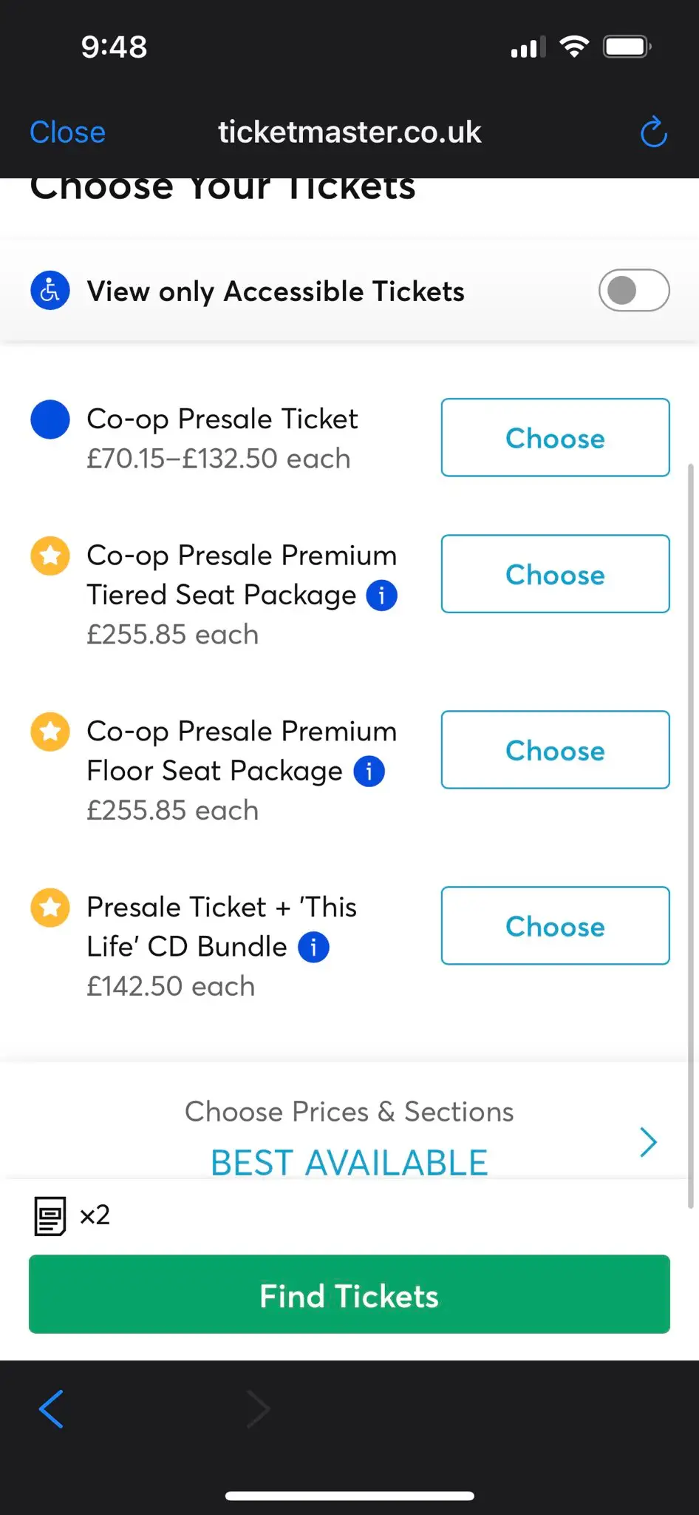Close the in-app browser
699x1515 pixels.
click(67, 132)
